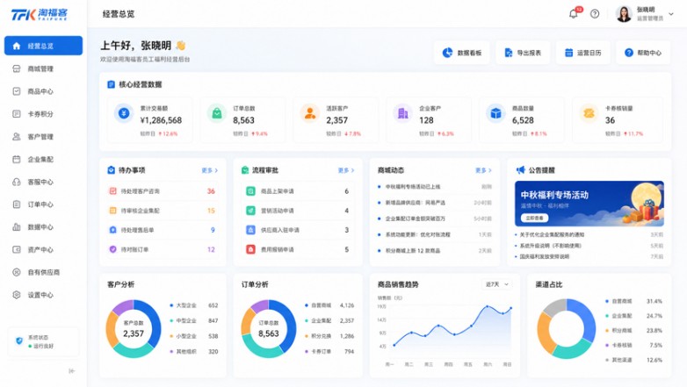This screenshot has width=687, height=387.
Task: Open the 帮助中心 button
Action: [x=643, y=53]
